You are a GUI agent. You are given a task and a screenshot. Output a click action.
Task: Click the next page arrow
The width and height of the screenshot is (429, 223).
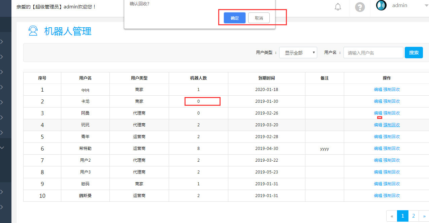[424, 216]
